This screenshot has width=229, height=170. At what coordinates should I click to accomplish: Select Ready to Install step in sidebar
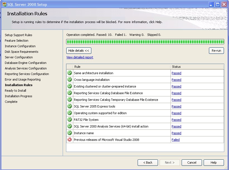click(x=16, y=91)
